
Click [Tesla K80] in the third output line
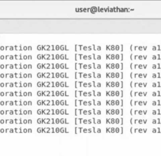(99, 66)
